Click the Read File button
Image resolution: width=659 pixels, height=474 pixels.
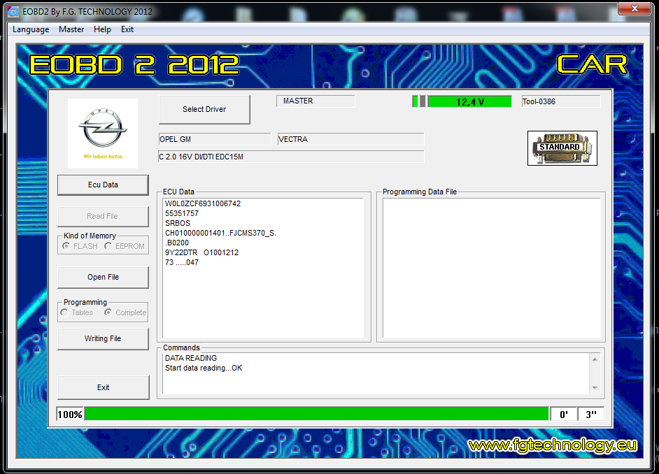point(103,216)
